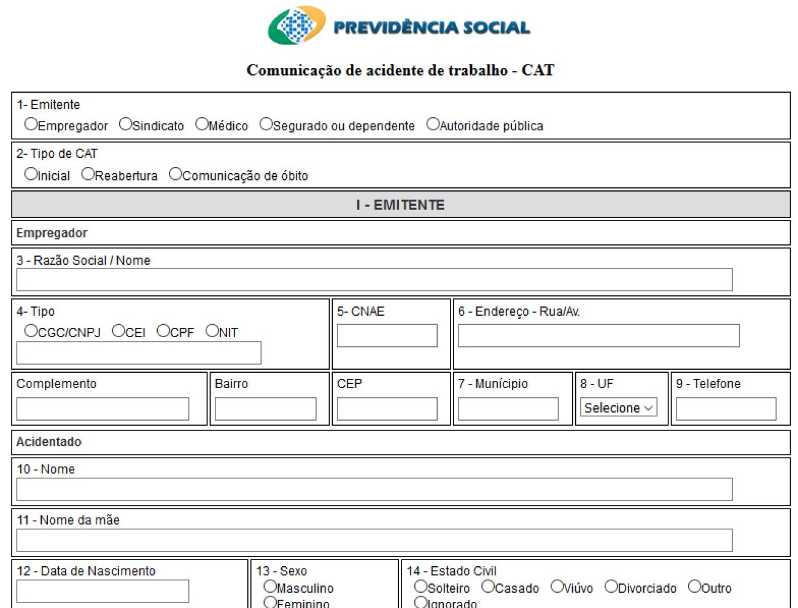Viewport: 798px width, 608px height.
Task: Click the Previdência Social logo
Action: (399, 26)
